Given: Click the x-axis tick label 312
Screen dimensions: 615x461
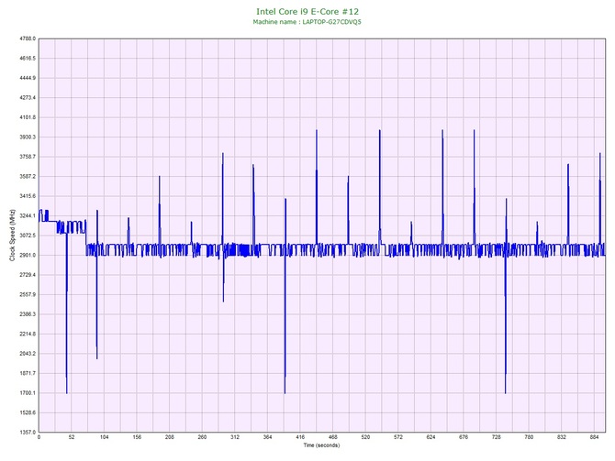Looking at the screenshot, I should [235, 437].
